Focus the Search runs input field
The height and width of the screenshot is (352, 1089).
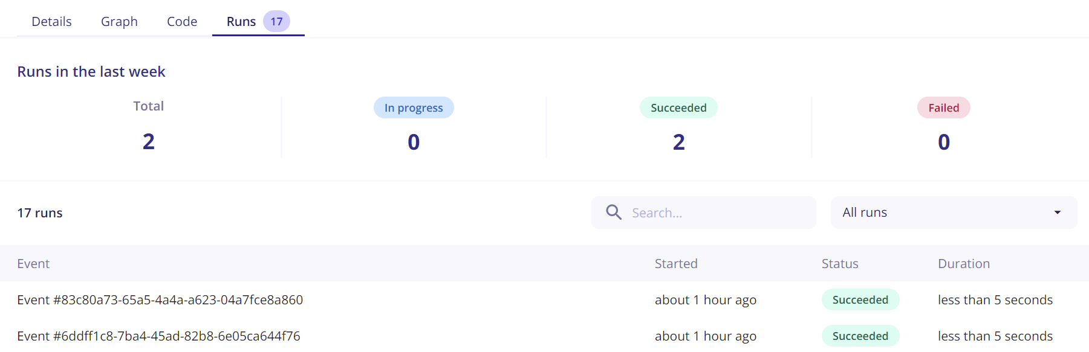click(x=717, y=213)
